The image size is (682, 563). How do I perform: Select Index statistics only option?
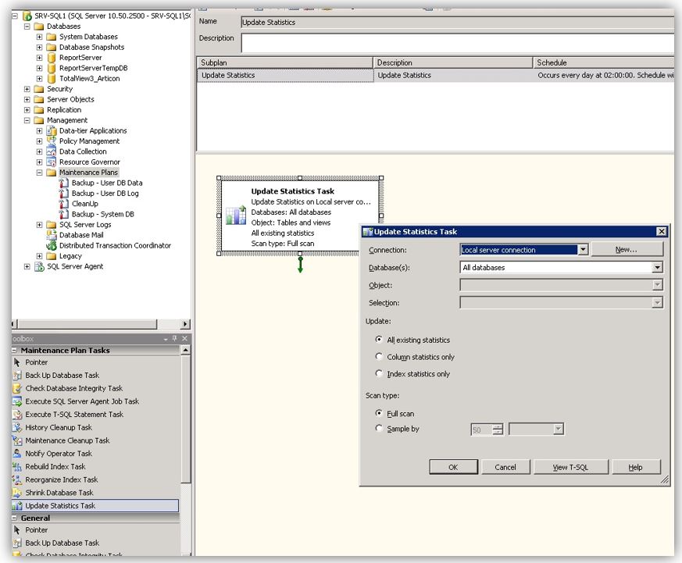click(x=379, y=373)
